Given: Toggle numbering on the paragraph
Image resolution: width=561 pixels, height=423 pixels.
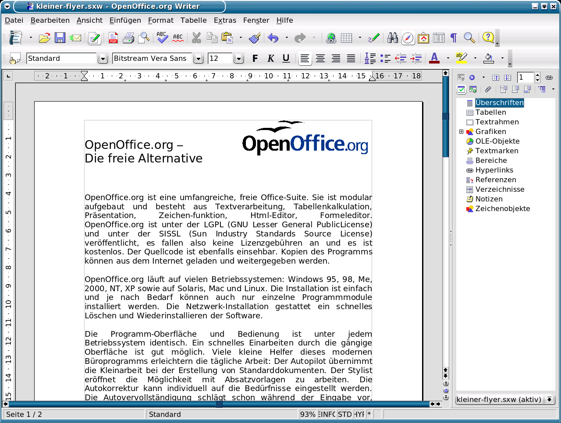Looking at the screenshot, I should pyautogui.click(x=370, y=59).
